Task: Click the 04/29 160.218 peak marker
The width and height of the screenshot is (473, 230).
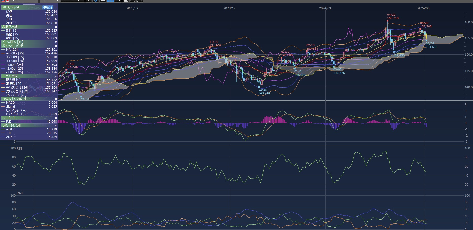Action: point(388,21)
